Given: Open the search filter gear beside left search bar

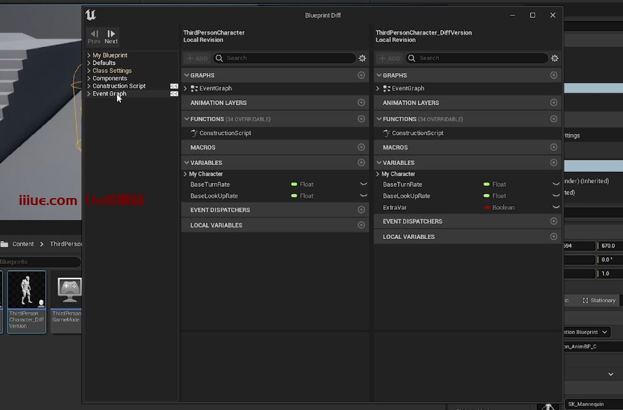Looking at the screenshot, I should pos(363,58).
